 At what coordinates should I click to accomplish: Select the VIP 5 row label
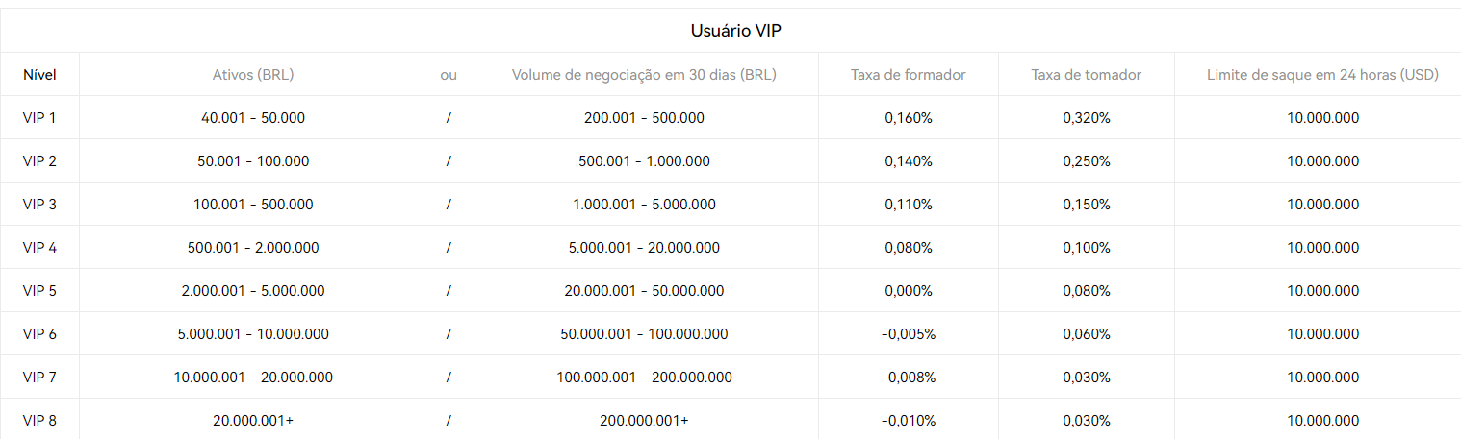pyautogui.click(x=39, y=291)
